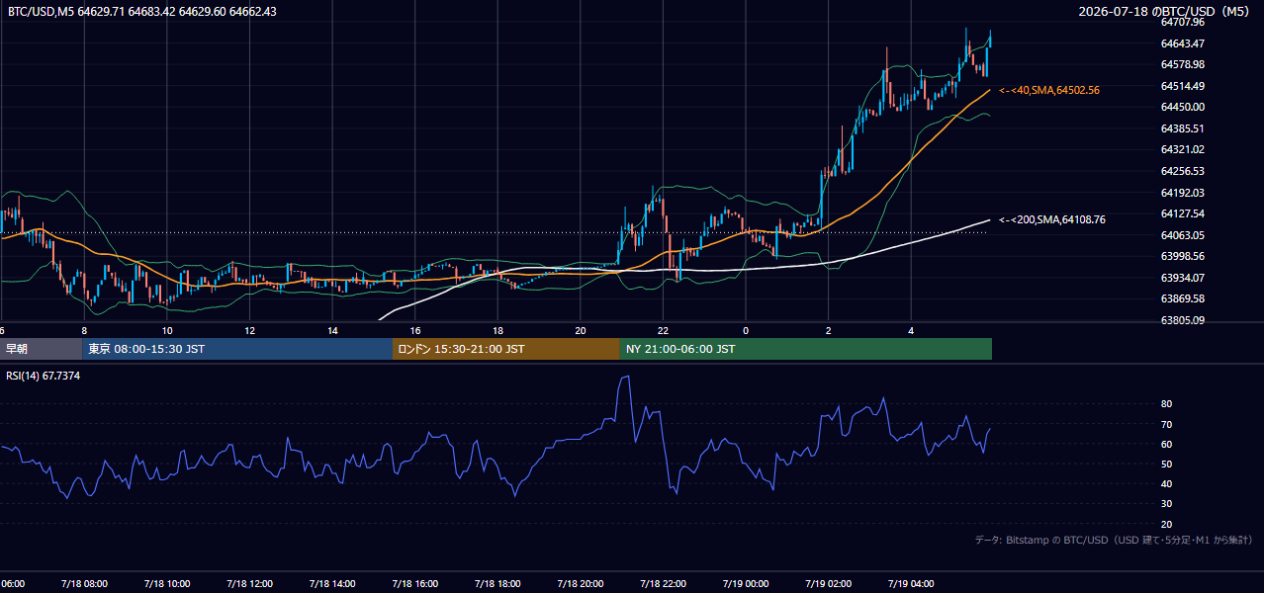Image resolution: width=1264 pixels, height=593 pixels.
Task: Click price axis value 63934.07
Action: (1183, 278)
